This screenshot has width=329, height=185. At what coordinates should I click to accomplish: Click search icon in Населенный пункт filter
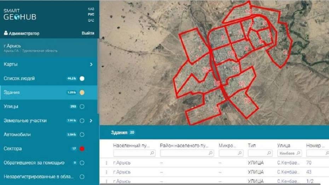click(x=152, y=153)
